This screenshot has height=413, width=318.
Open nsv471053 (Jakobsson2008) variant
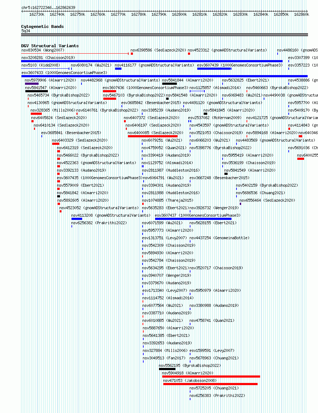[x=190, y=380]
